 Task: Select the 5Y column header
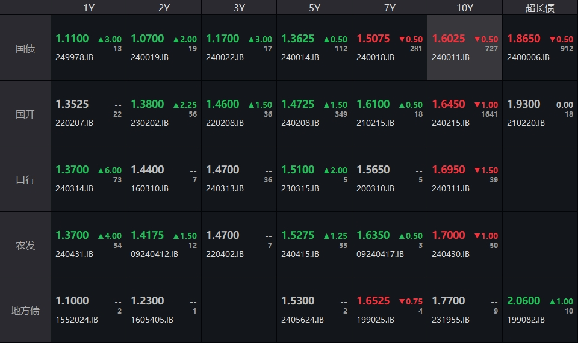point(314,8)
